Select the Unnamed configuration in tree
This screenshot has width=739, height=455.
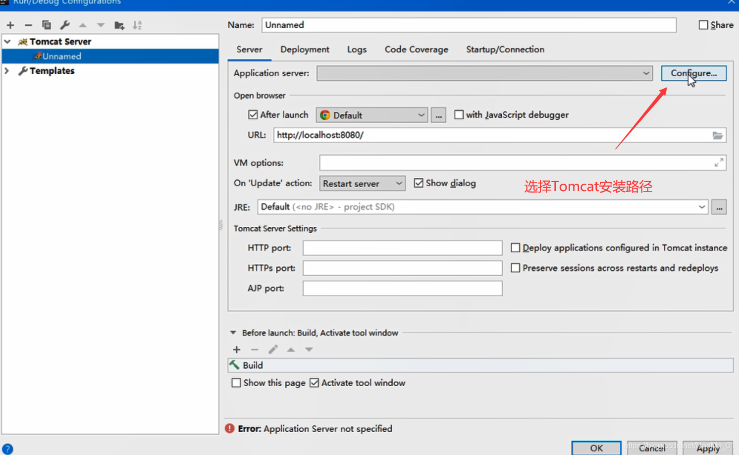110,56
